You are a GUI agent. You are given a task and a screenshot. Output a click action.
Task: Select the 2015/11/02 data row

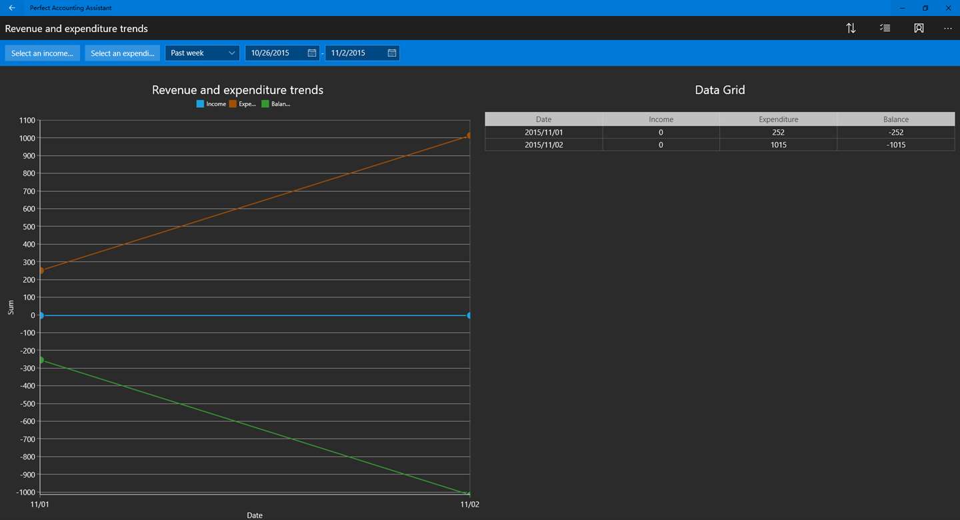pos(720,145)
